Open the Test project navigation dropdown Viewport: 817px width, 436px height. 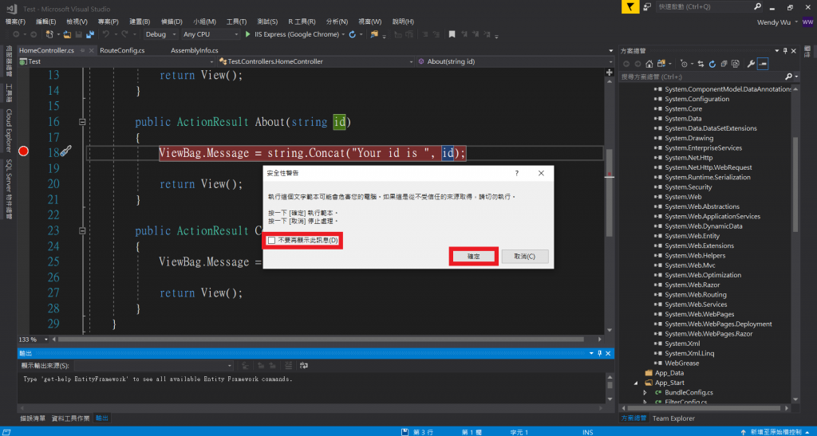[116, 61]
